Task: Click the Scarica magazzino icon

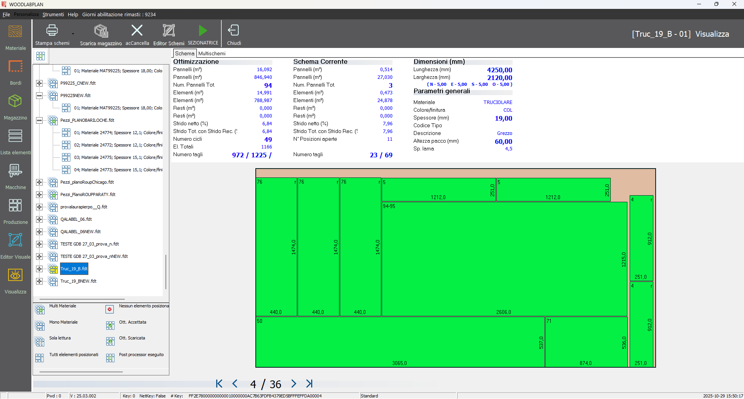Action: click(101, 31)
